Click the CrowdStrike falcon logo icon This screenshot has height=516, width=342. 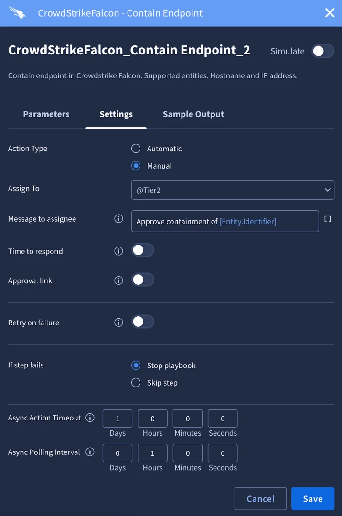click(17, 13)
